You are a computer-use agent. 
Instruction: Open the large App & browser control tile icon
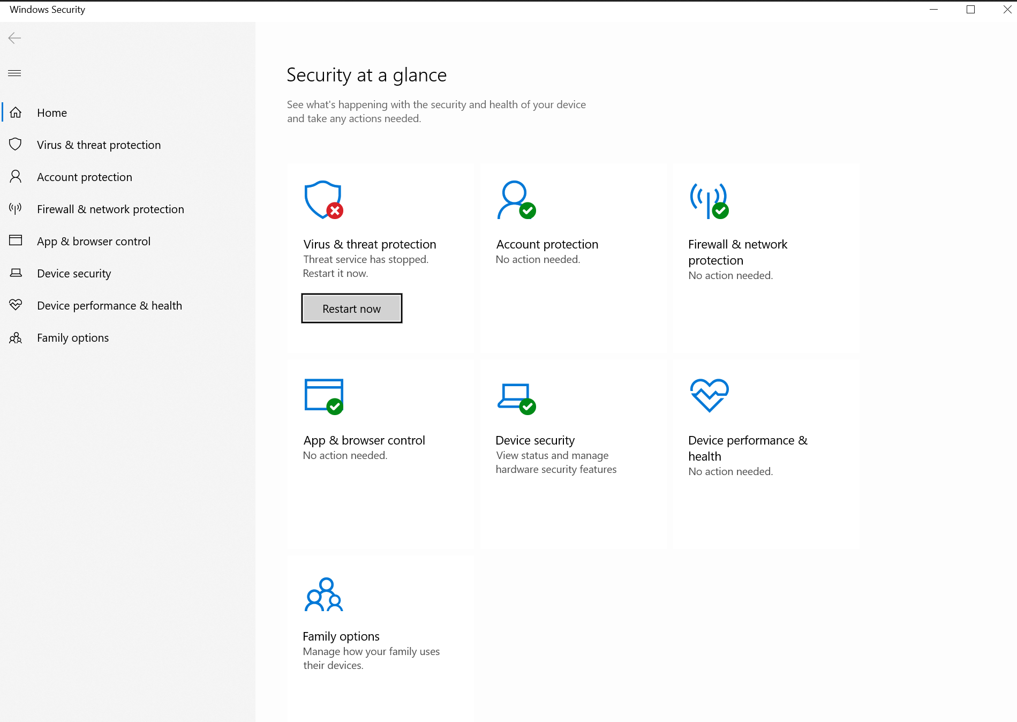click(x=323, y=396)
